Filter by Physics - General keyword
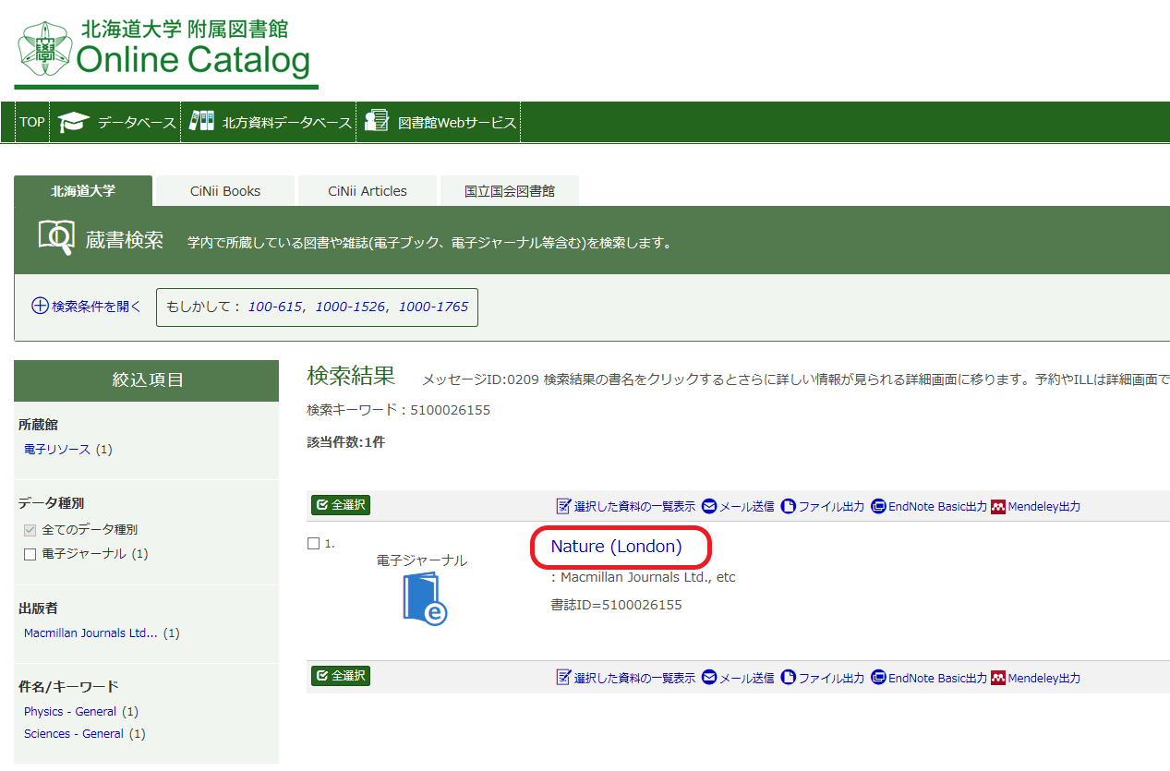The height and width of the screenshot is (771, 1170). pos(70,712)
